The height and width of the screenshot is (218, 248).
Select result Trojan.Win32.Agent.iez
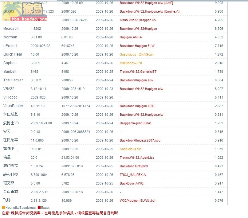coord(137,158)
